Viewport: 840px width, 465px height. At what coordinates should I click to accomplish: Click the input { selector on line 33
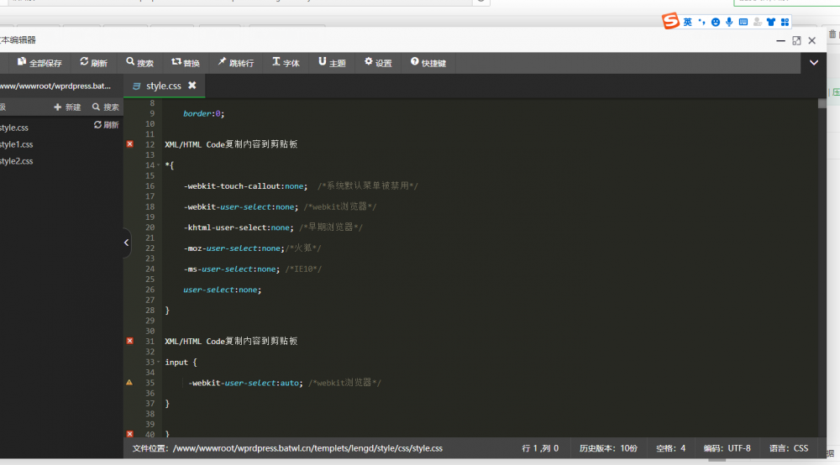point(181,363)
